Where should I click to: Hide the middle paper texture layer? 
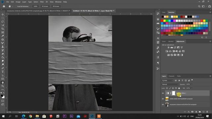coord(163,99)
